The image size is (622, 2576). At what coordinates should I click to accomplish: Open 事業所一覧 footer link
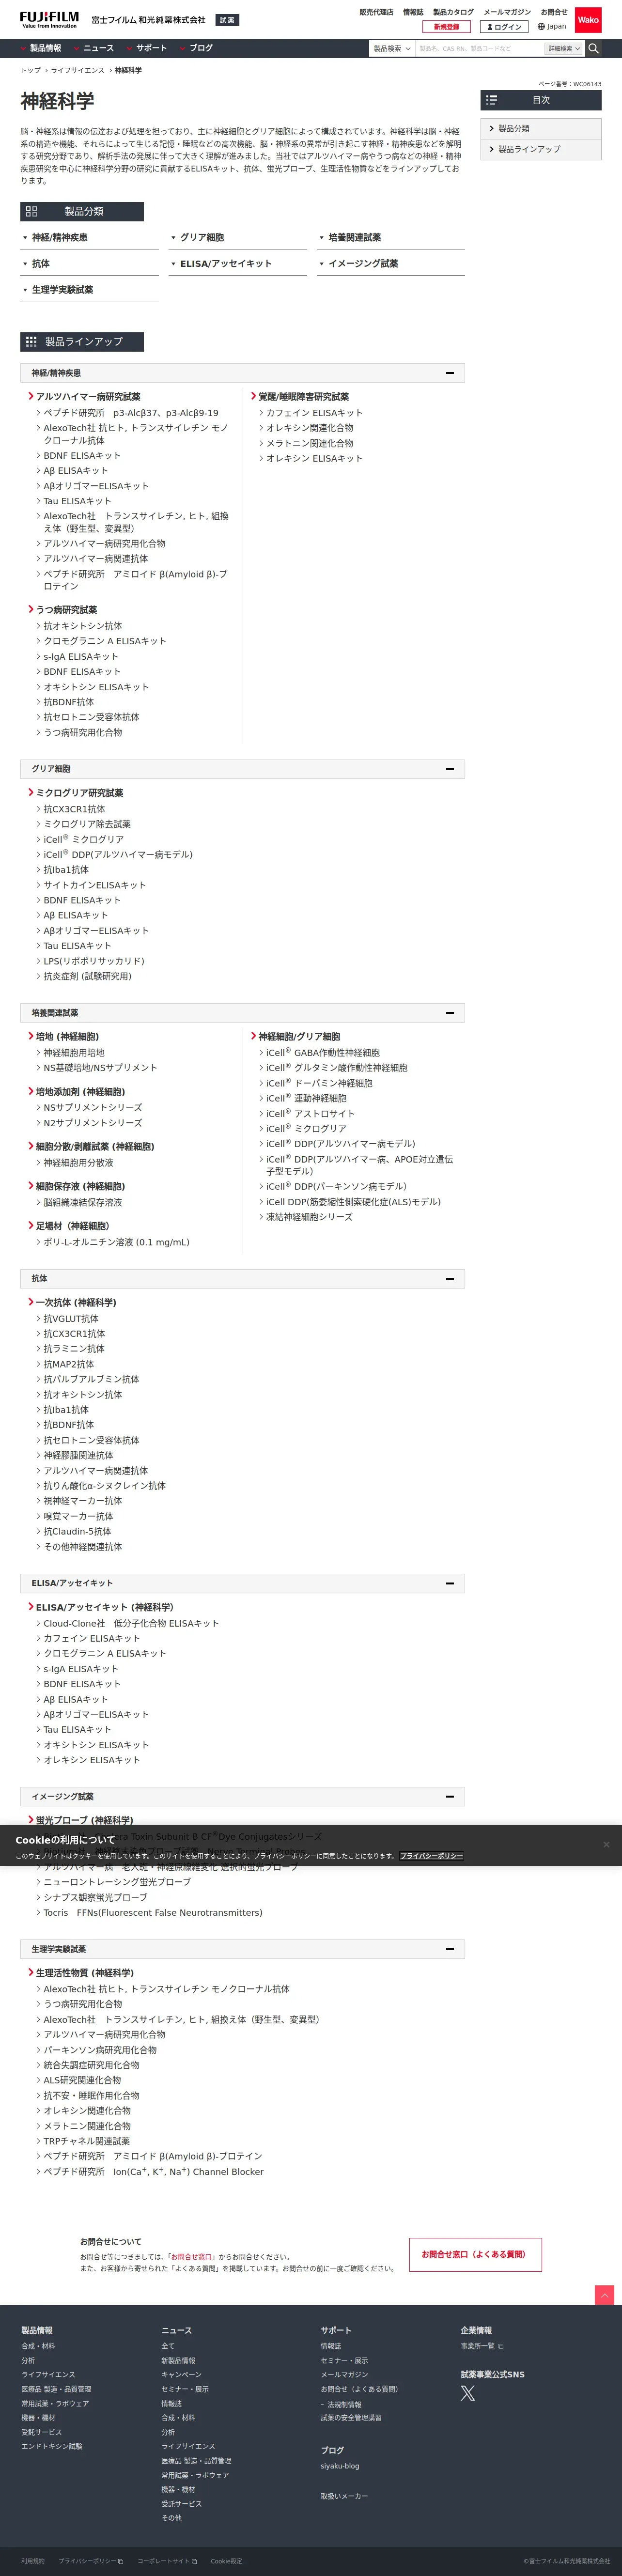pos(482,2346)
